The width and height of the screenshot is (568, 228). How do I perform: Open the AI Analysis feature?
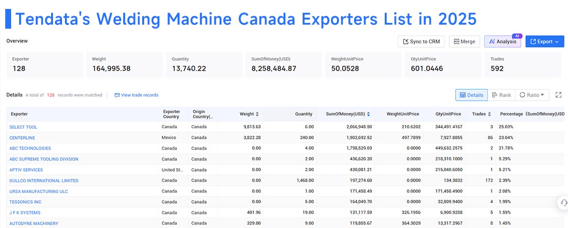(x=503, y=41)
